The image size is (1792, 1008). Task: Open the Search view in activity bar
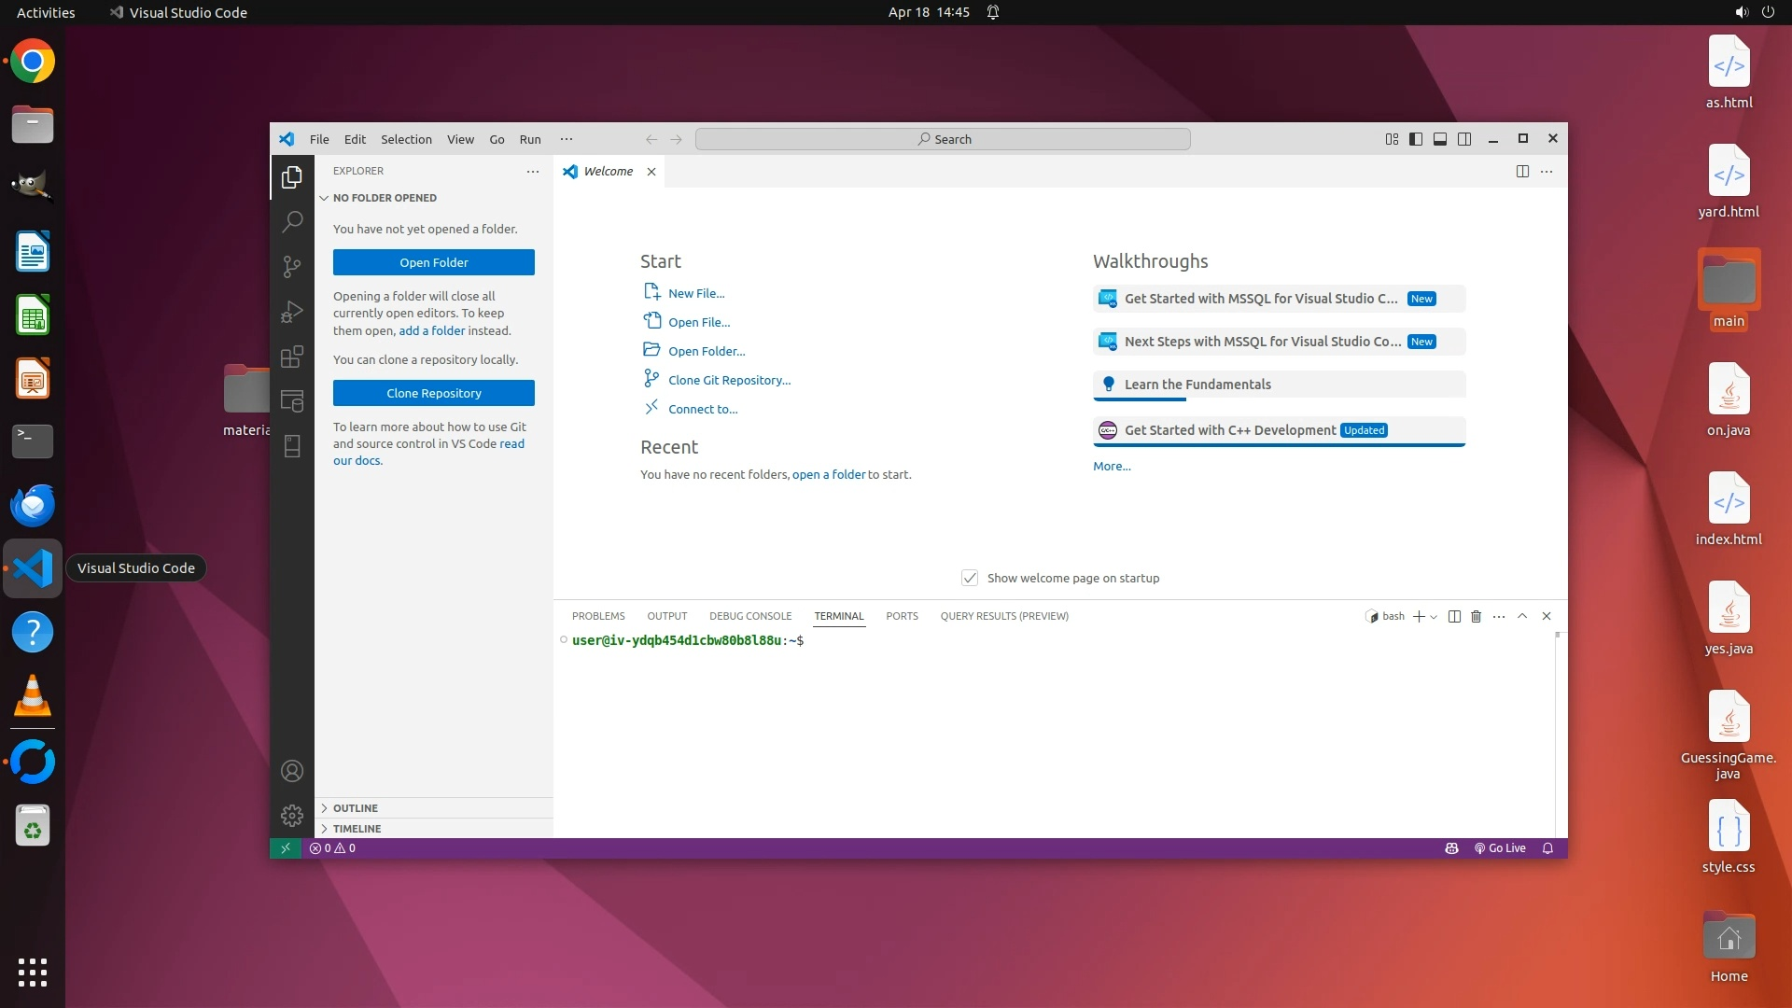[x=292, y=221]
